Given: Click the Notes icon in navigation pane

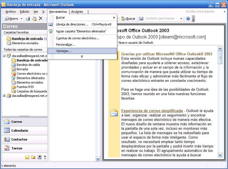Looking at the screenshot, I should (27, 157).
